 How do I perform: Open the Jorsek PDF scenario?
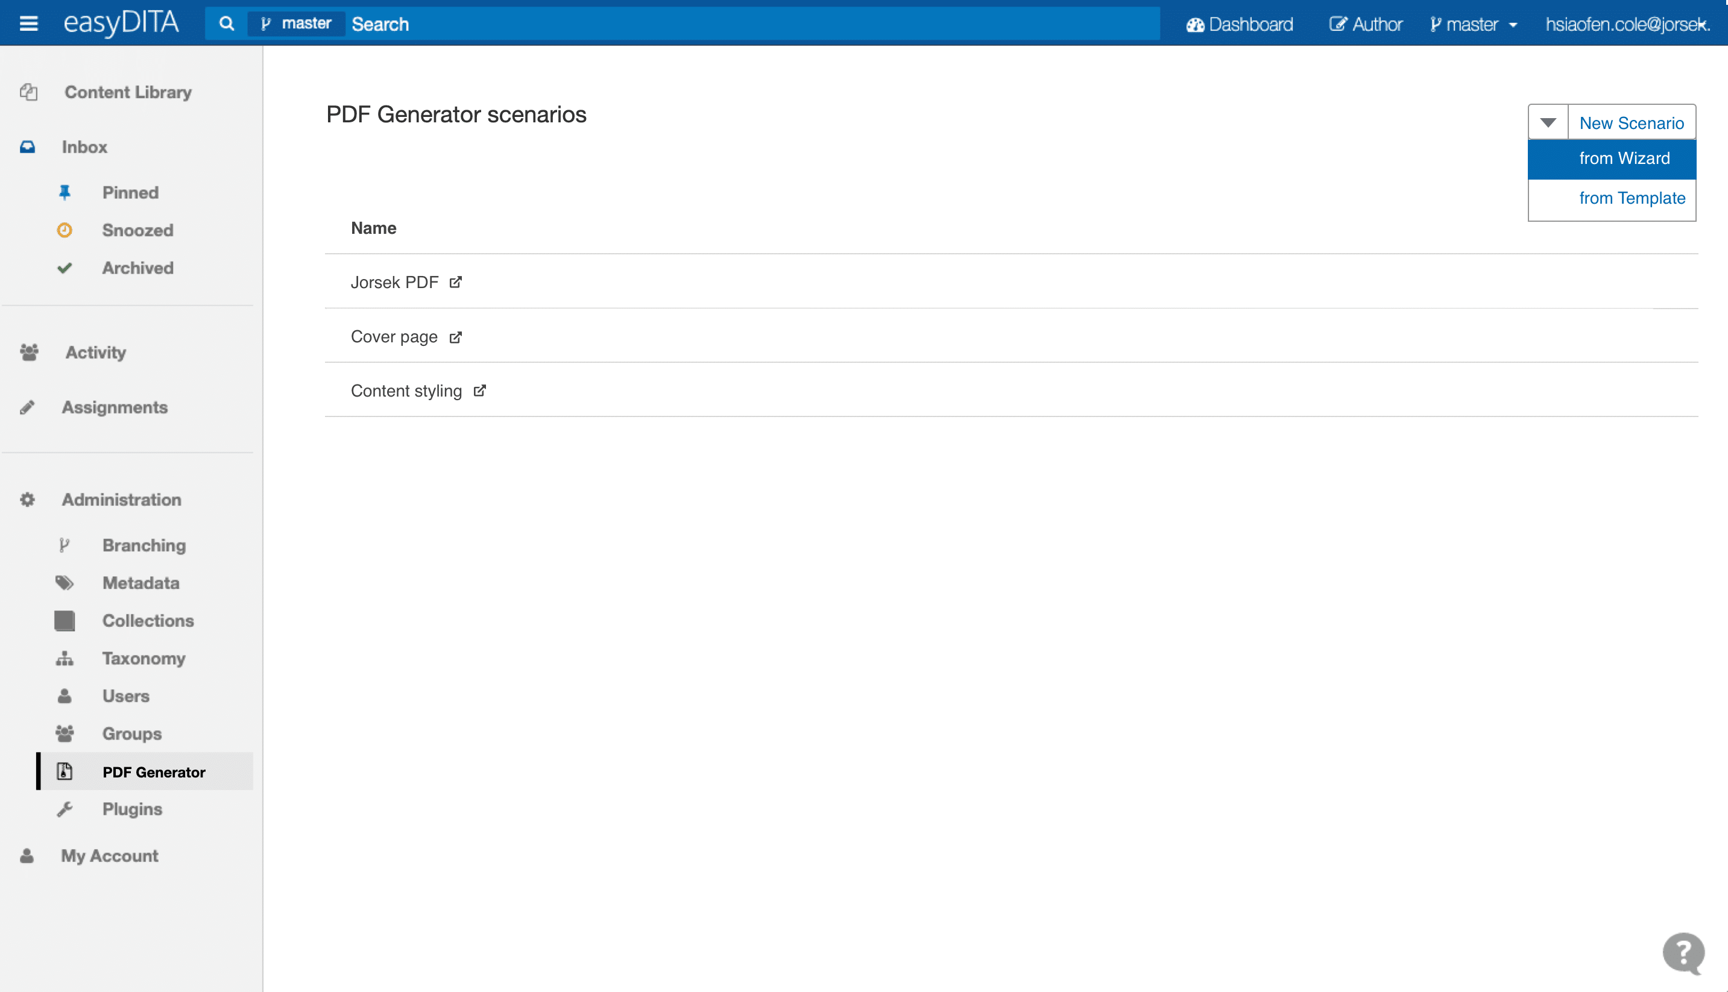click(394, 282)
